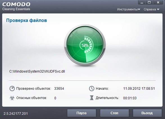Click the green radar scan indicator
165x119 pixels.
tap(85, 45)
